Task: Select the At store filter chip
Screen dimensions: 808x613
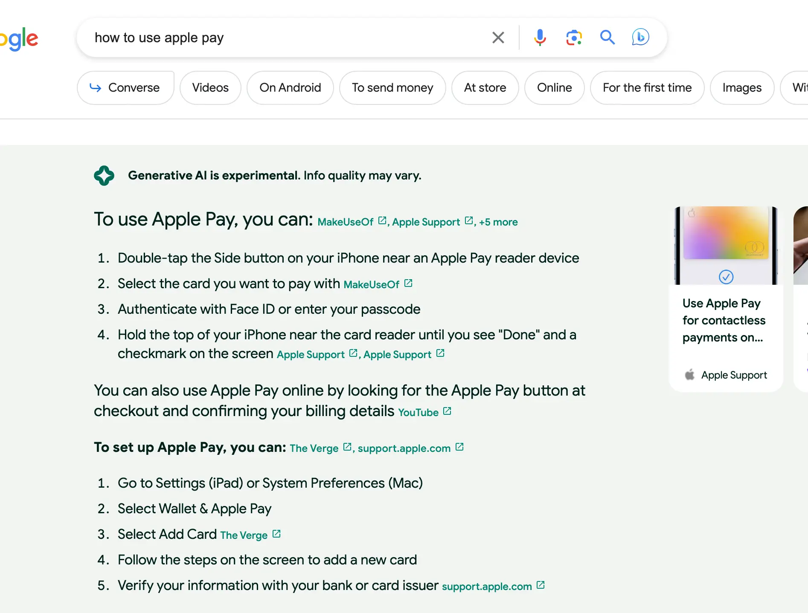Action: pyautogui.click(x=485, y=88)
